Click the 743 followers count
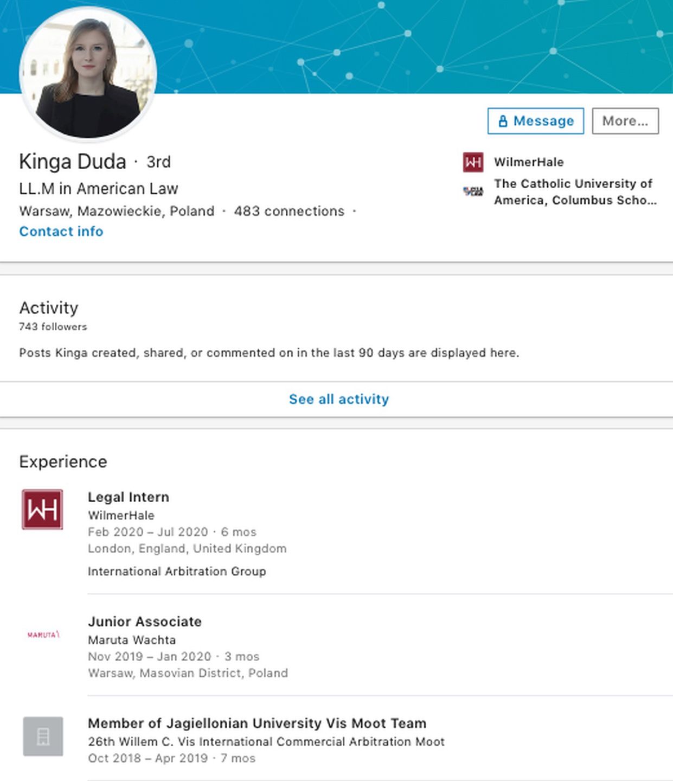The height and width of the screenshot is (781, 673). click(53, 327)
